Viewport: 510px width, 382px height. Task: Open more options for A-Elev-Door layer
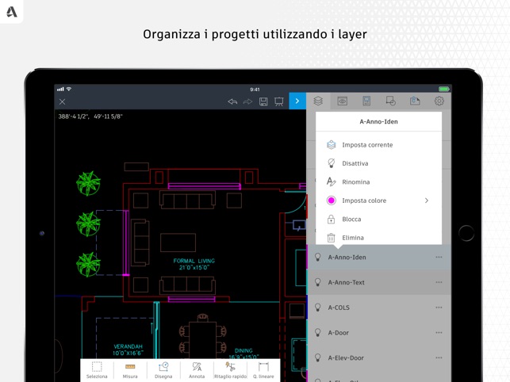pos(439,358)
